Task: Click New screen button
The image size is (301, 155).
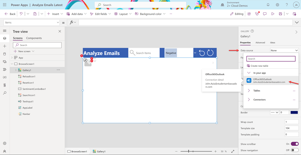Action: coord(24,51)
